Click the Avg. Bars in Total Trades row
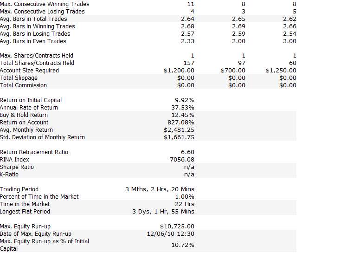347x259 pixels. [x=148, y=19]
